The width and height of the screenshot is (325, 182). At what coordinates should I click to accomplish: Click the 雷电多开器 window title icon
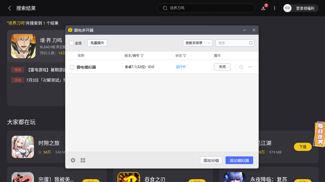[x=70, y=30]
